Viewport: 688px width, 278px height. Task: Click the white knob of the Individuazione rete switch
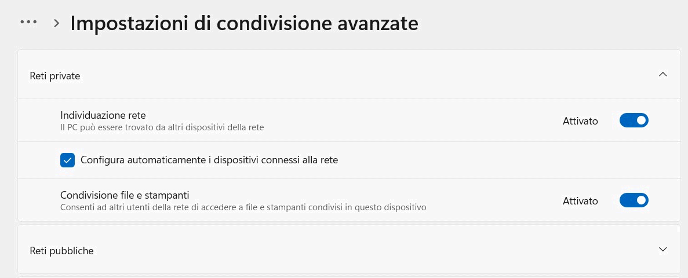coord(640,120)
